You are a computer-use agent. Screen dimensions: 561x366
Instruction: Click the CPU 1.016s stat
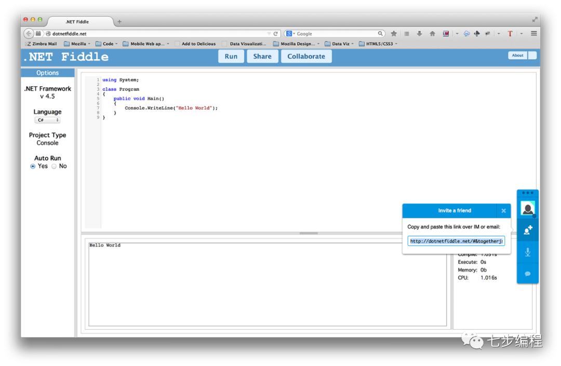(x=477, y=278)
